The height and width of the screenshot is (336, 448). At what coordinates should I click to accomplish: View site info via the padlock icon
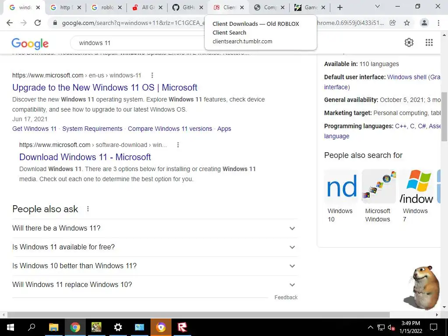(x=55, y=23)
